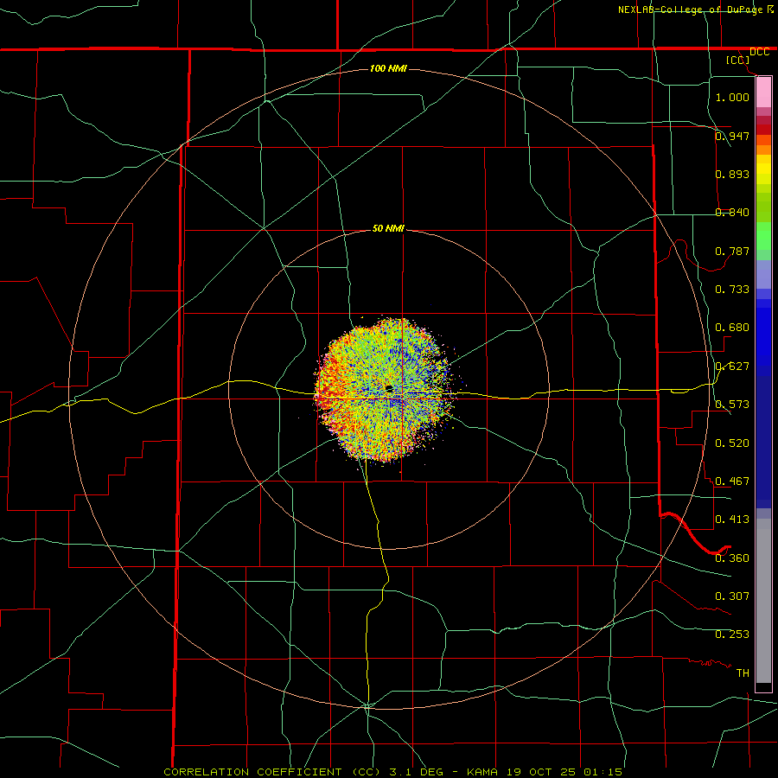Click the 0.413 legend value

[732, 520]
